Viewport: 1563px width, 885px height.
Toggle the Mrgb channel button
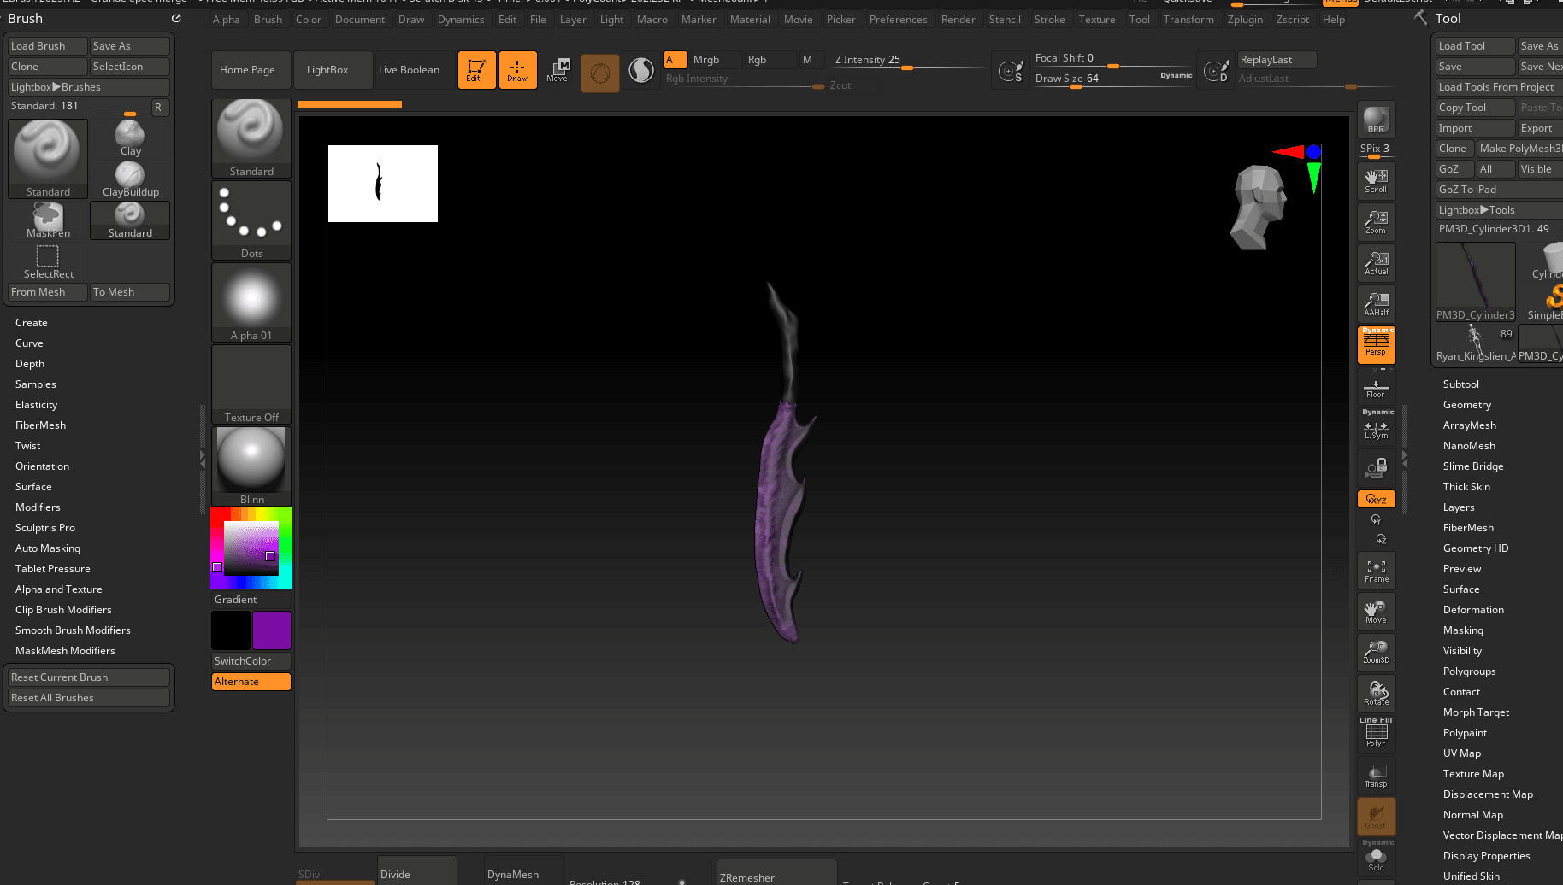[715, 60]
